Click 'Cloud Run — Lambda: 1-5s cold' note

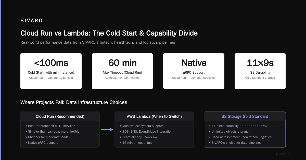pyautogui.click(x=51, y=78)
